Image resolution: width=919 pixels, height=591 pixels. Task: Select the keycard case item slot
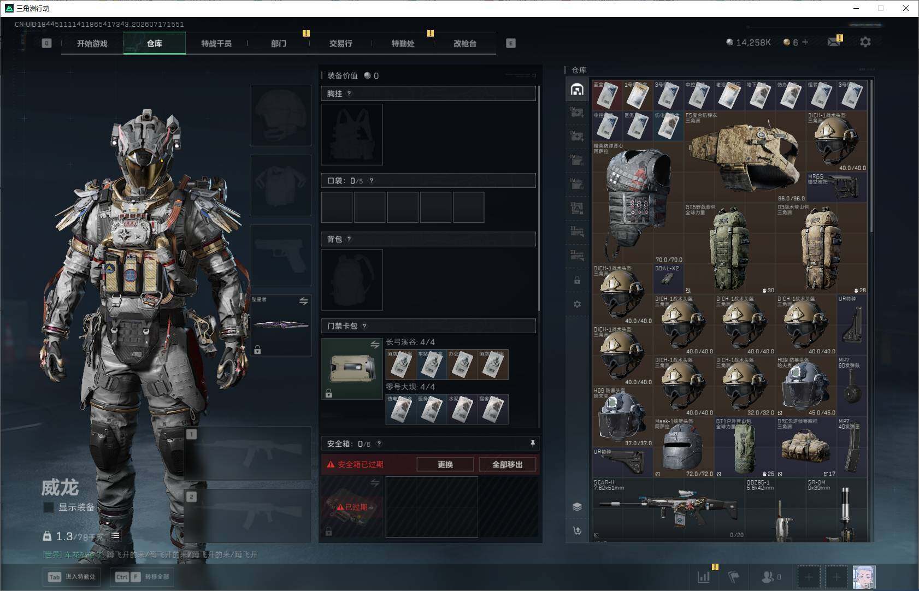352,369
